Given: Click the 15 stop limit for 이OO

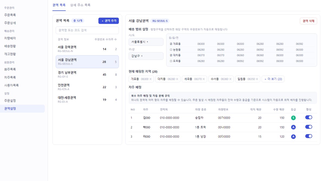Looking at the screenshot, I should click(260, 137).
